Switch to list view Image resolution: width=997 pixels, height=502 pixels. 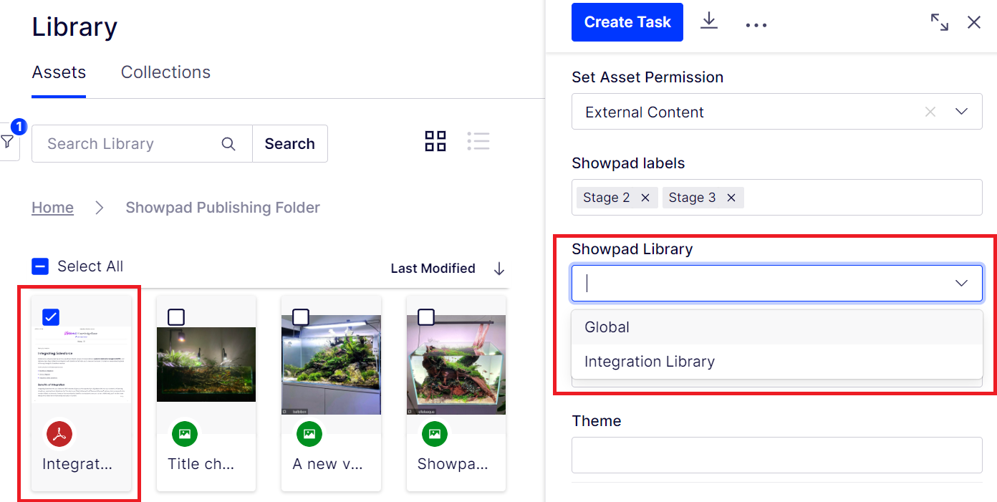[478, 141]
